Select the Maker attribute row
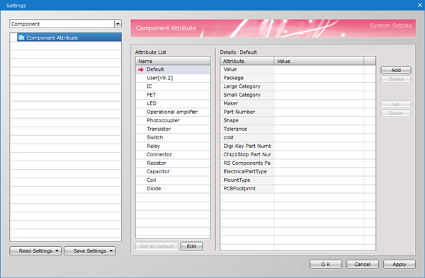Viewport: 425px width, 278px height. click(x=298, y=103)
